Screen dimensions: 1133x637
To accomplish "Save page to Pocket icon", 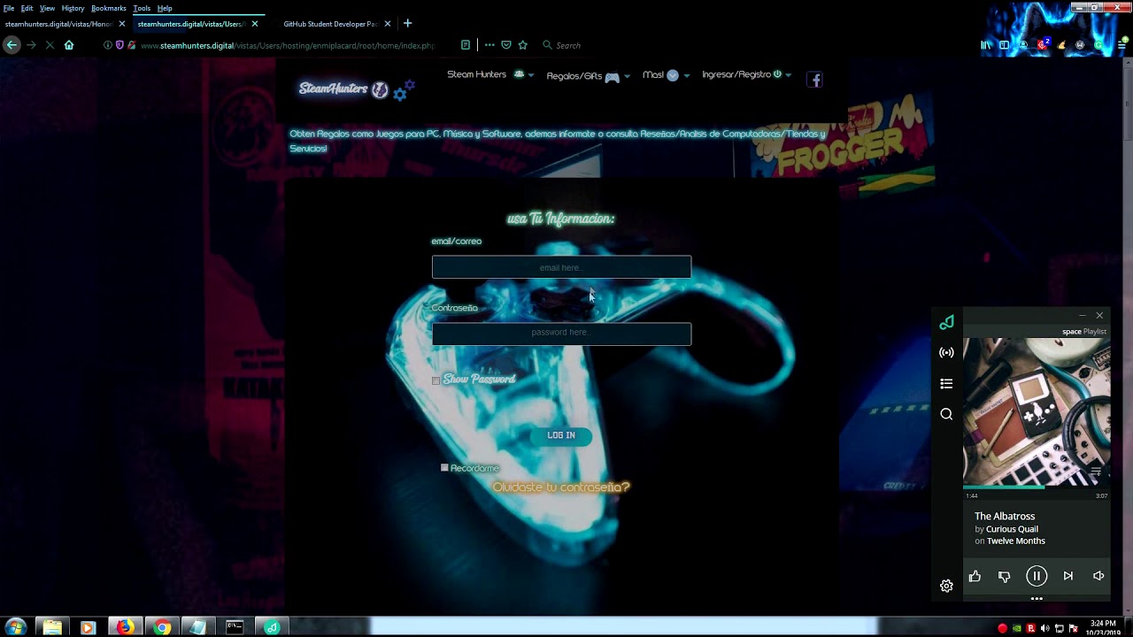I will point(506,45).
